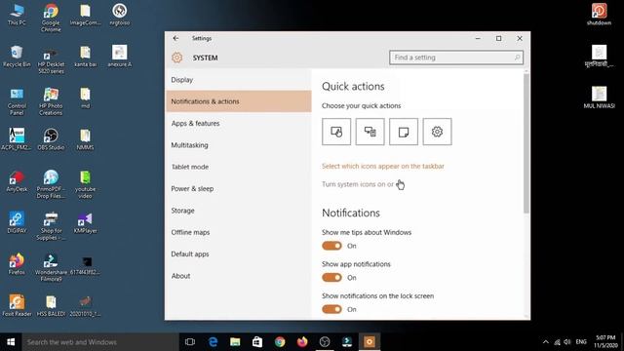624x351 pixels.
Task: Open the Store from the taskbar
Action: 257,342
